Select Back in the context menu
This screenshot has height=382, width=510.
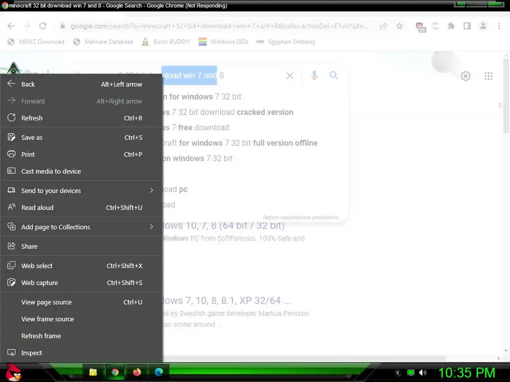tap(81, 84)
